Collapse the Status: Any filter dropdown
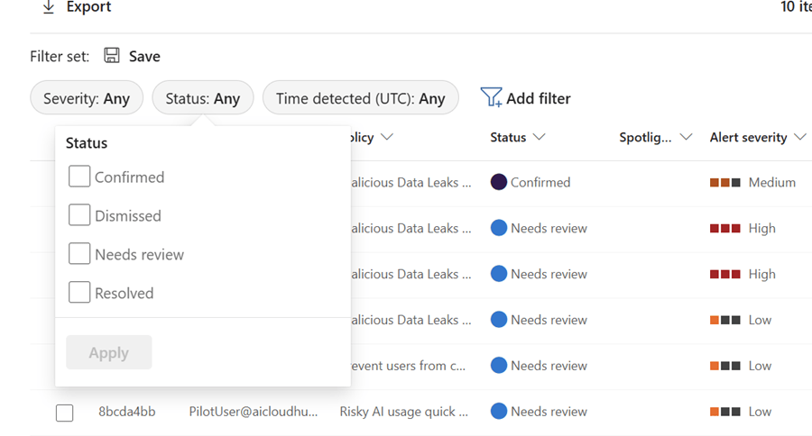Viewport: 812px width, 436px height. pyautogui.click(x=202, y=98)
